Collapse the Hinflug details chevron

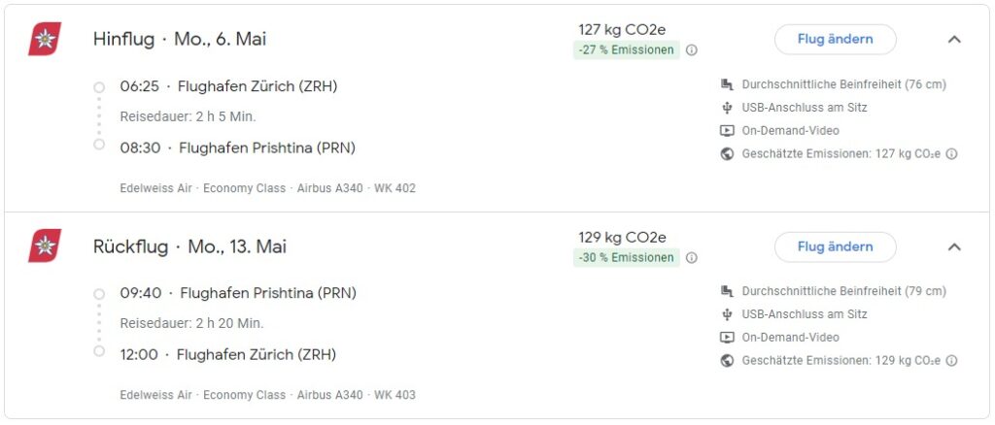click(x=954, y=40)
